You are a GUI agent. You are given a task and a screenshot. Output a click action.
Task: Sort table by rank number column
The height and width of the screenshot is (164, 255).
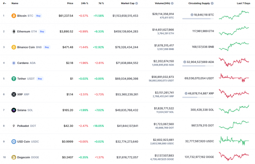(x=4, y=3)
